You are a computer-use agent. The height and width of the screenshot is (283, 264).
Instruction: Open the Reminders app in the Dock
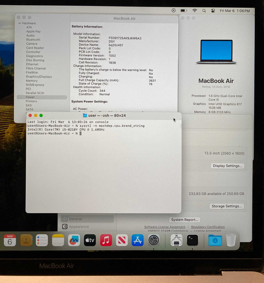coord(42,240)
